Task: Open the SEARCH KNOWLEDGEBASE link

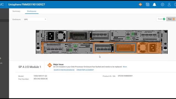Action: click(64, 70)
